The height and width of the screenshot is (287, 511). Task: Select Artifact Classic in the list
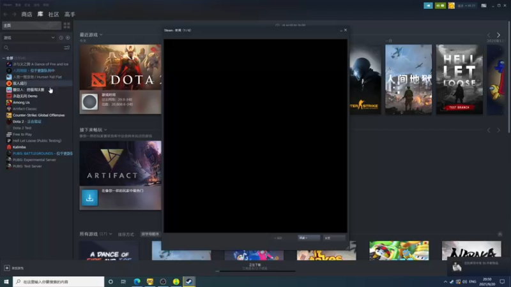(x=25, y=108)
